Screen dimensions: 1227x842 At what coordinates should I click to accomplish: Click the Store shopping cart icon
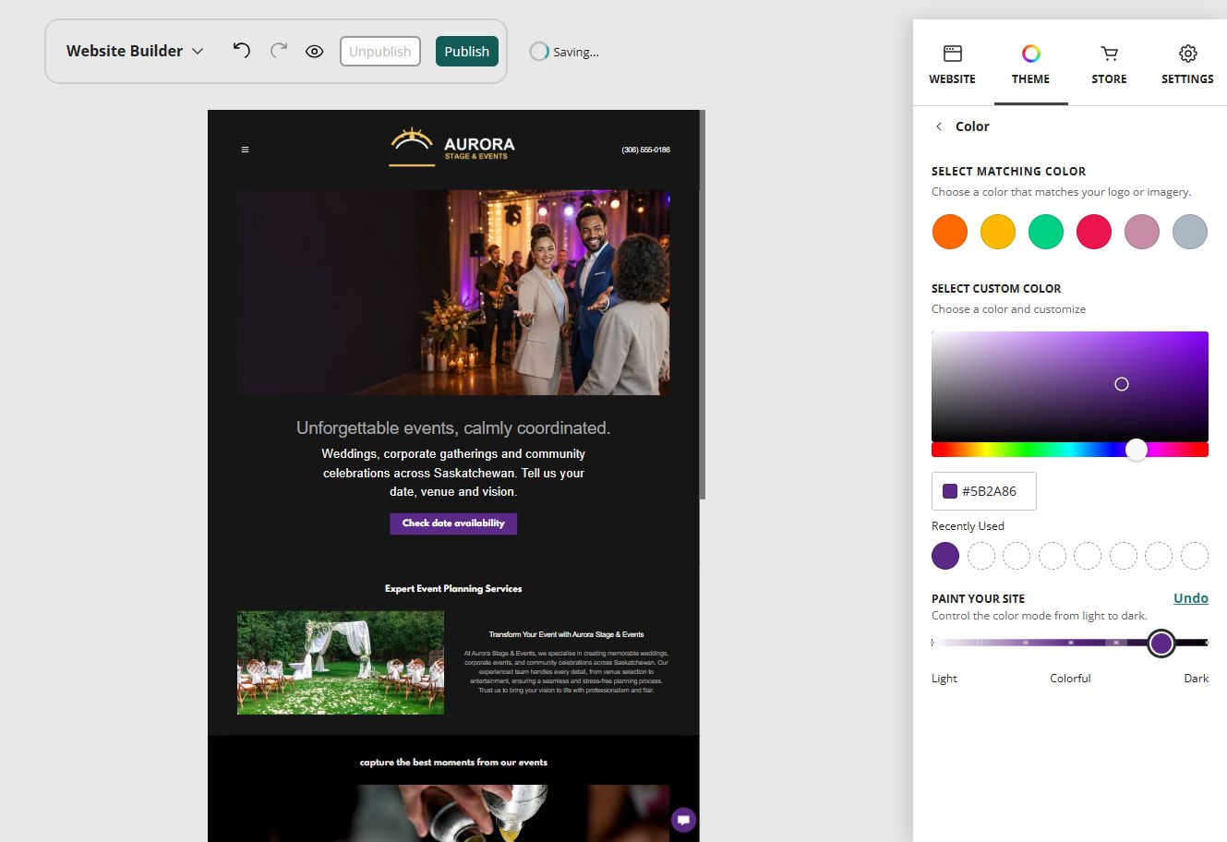pos(1109,54)
